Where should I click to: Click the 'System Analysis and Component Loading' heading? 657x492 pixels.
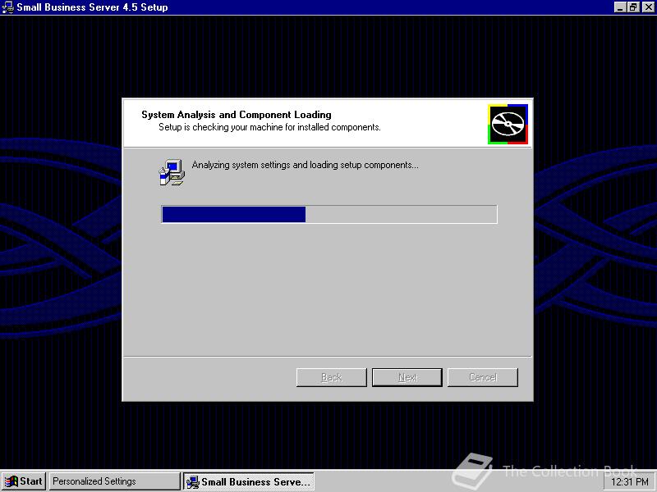237,115
